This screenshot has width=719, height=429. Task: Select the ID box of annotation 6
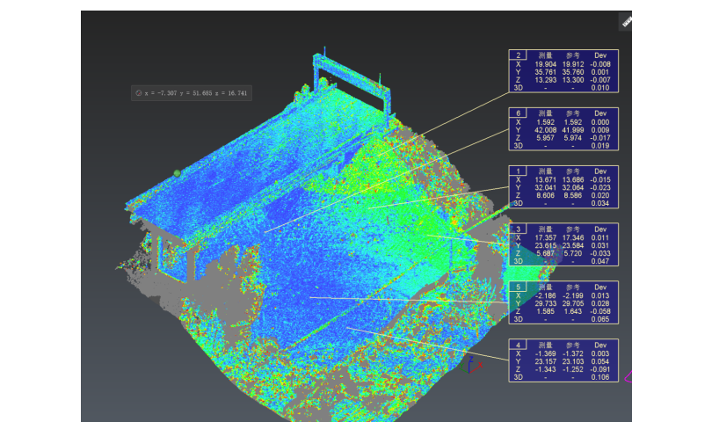point(518,113)
